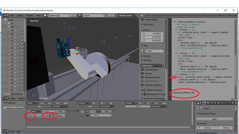Click the outliner editor type icon

point(6,98)
